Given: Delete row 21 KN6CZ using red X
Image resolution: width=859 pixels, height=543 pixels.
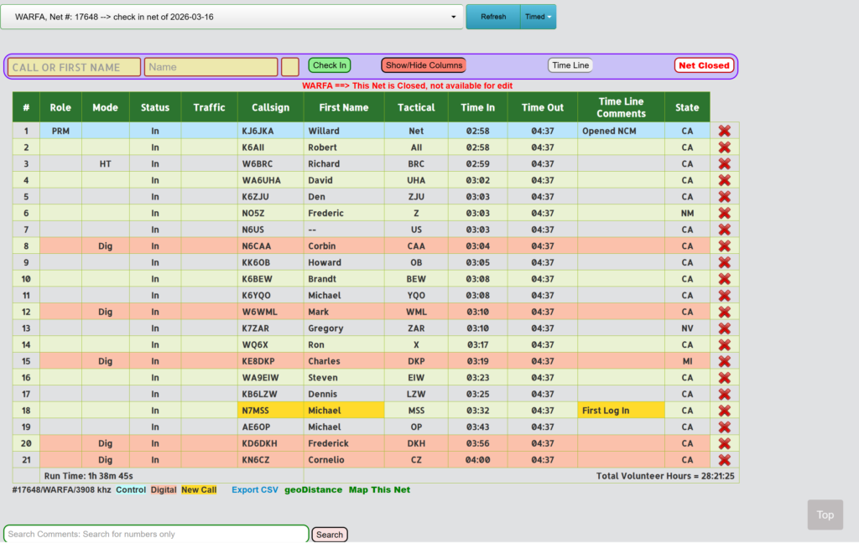Looking at the screenshot, I should coord(724,460).
